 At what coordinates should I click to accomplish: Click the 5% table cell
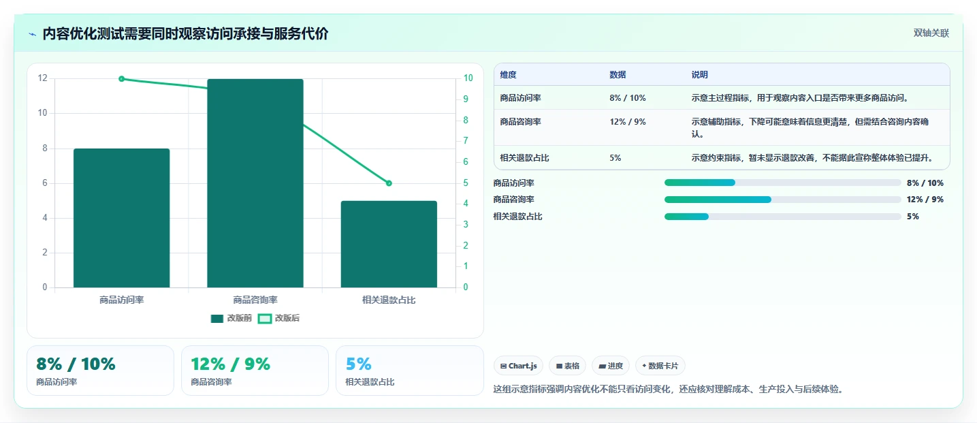coord(615,158)
